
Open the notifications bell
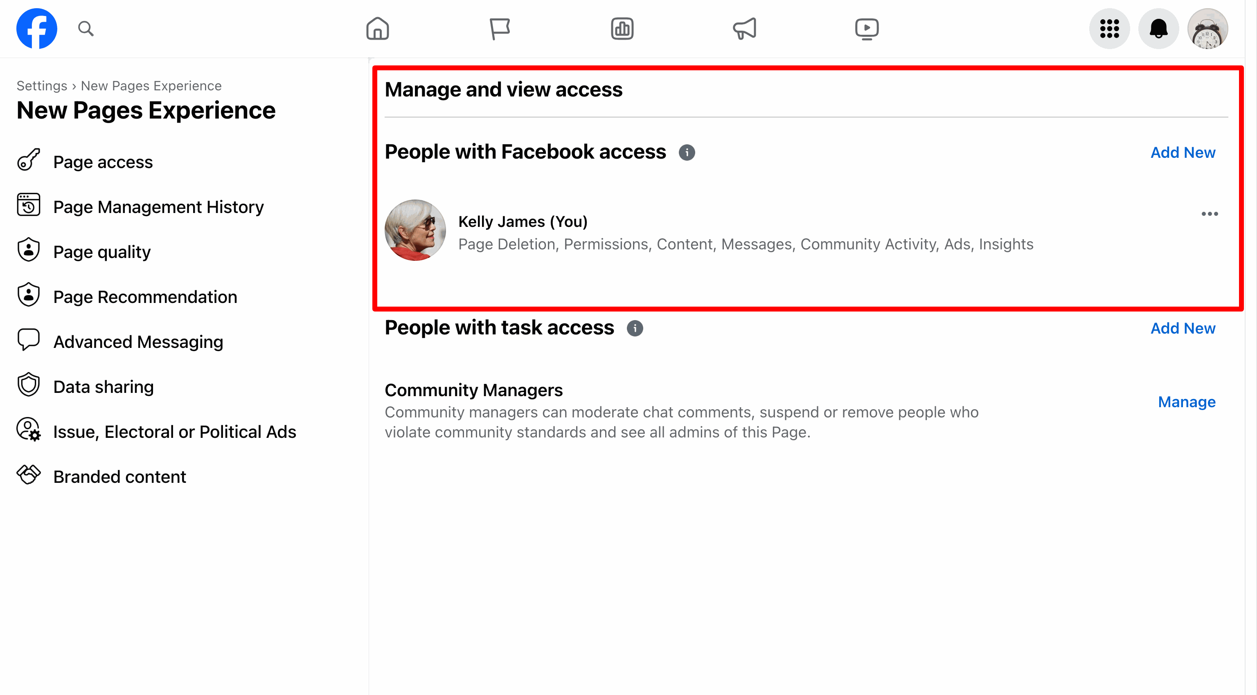coord(1158,29)
